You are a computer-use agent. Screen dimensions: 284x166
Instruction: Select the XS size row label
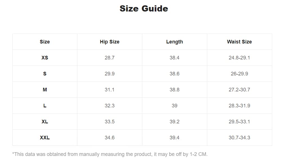point(45,58)
